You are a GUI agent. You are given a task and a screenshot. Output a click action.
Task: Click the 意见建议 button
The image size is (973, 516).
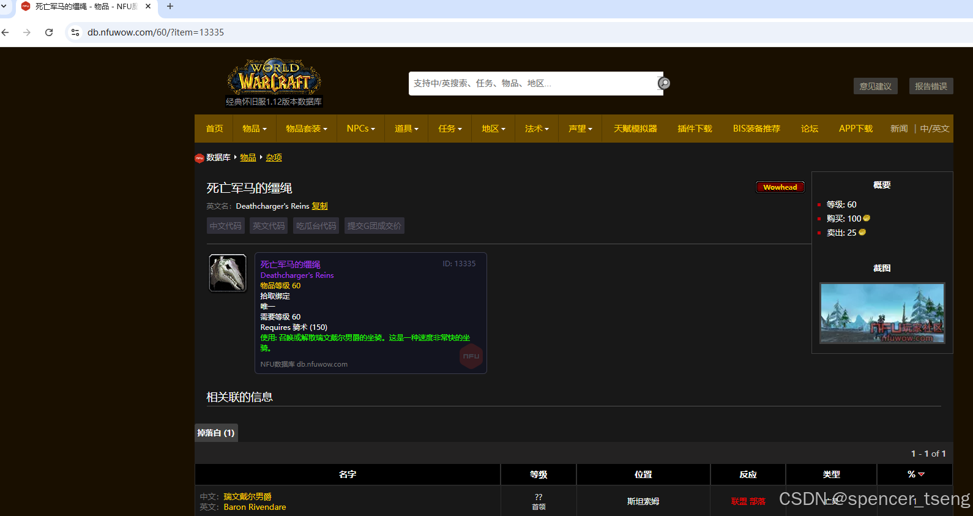876,86
